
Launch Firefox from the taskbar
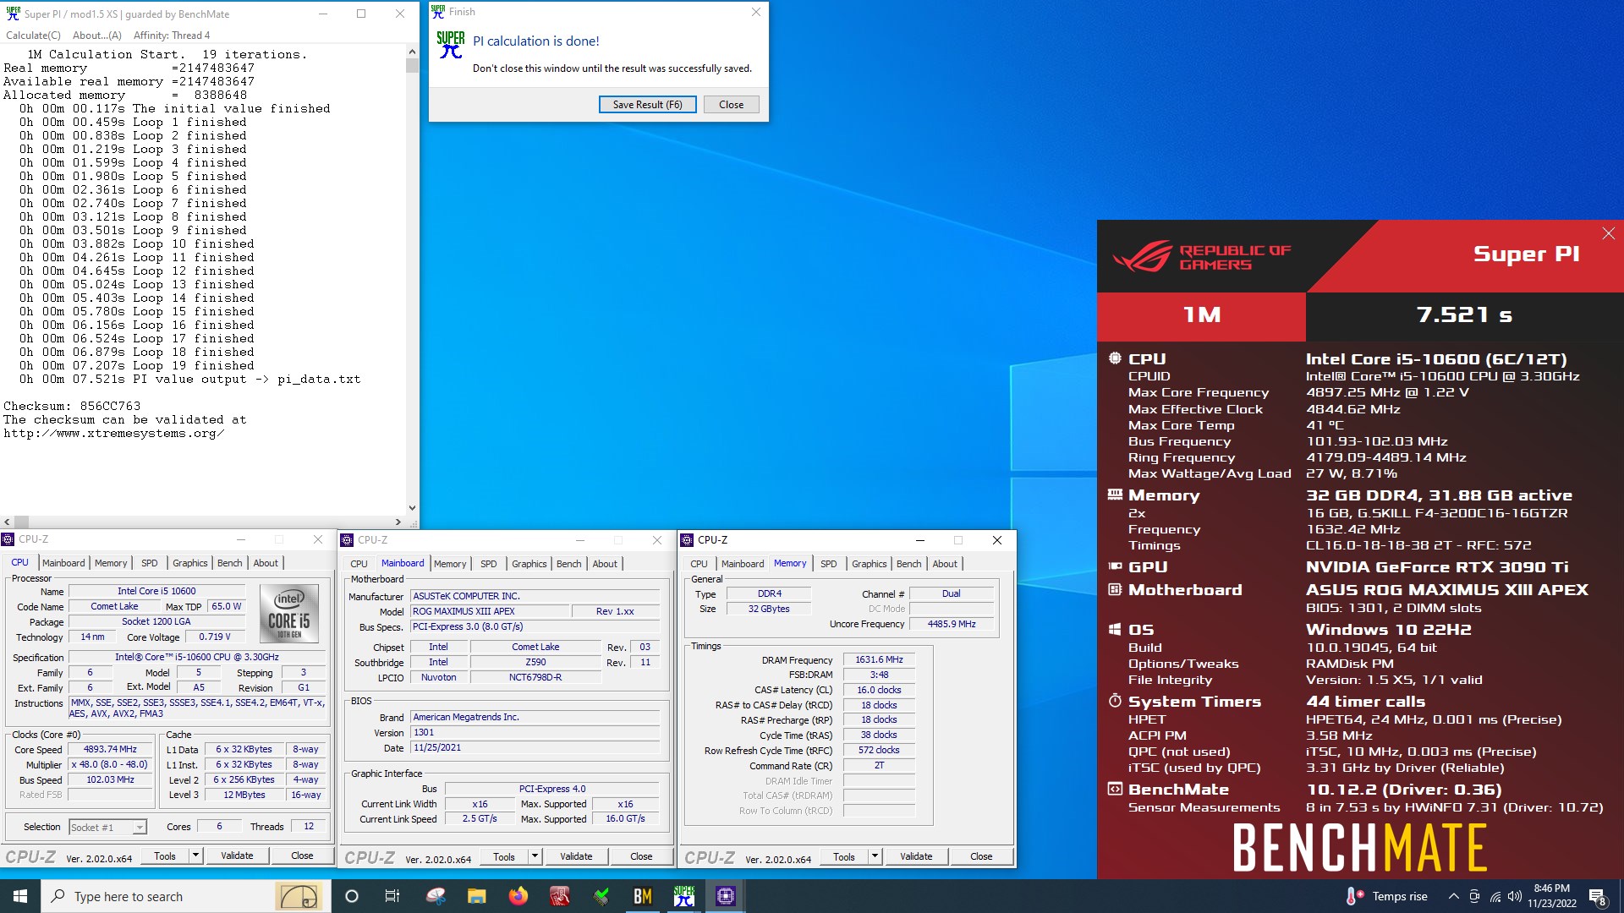point(518,896)
